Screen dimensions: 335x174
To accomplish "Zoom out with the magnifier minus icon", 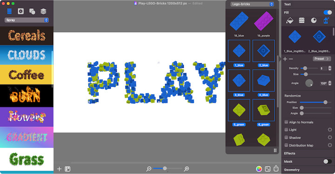I will point(149,169).
